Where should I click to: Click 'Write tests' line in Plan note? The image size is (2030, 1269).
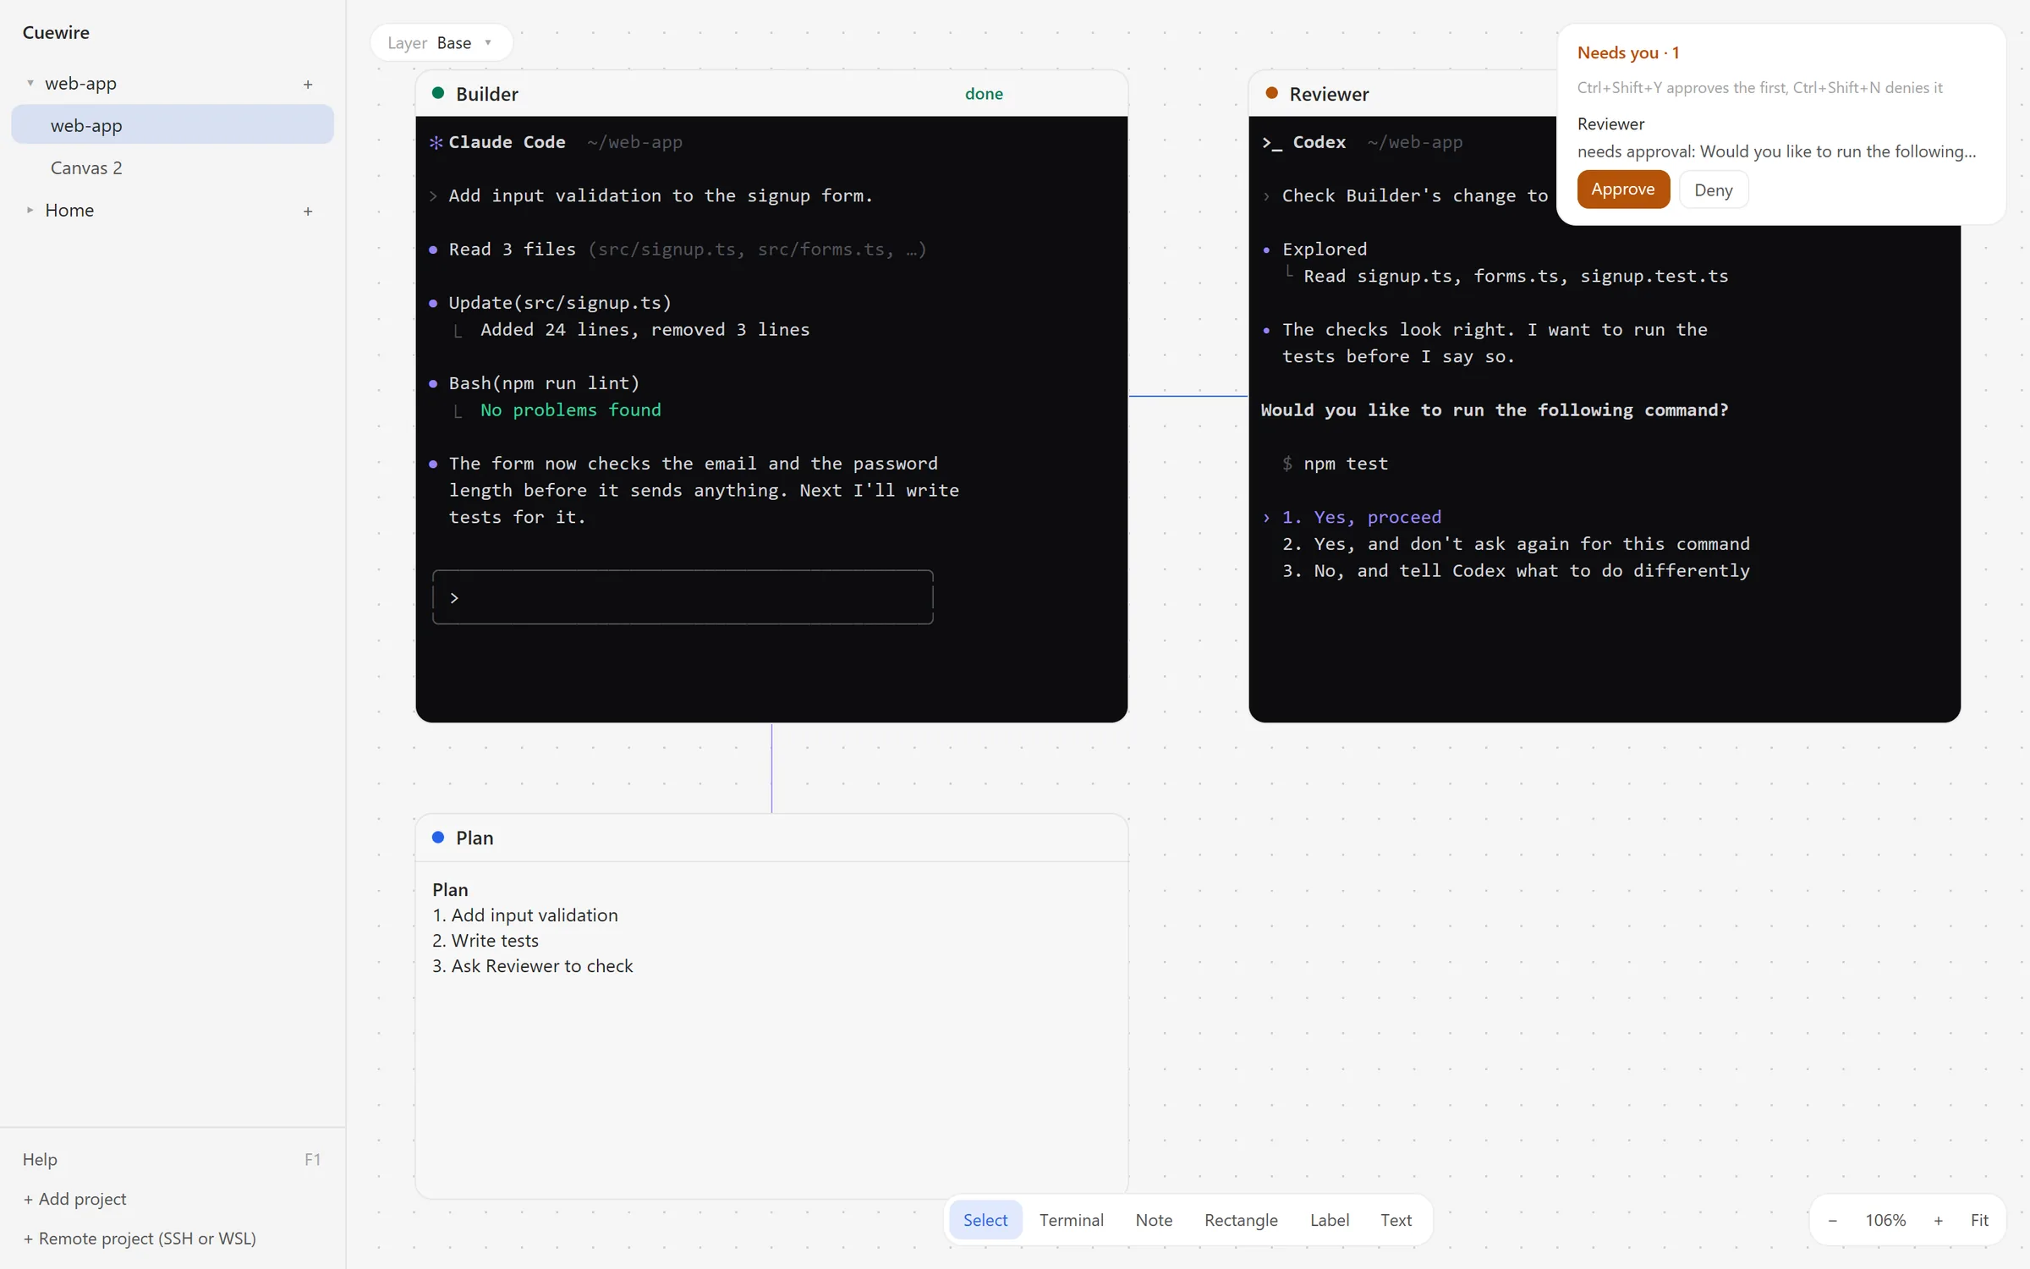click(x=486, y=940)
